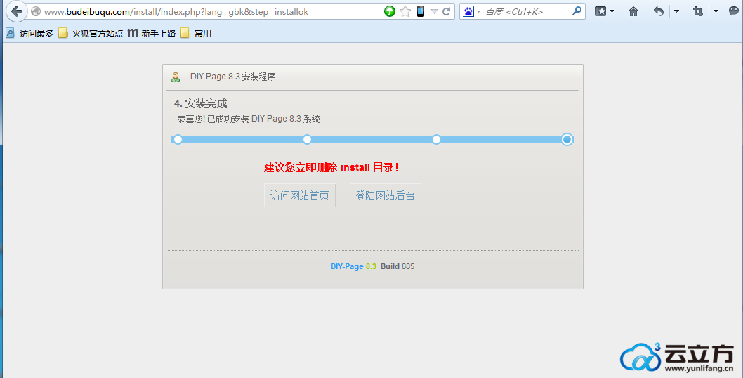Click the 访问网站首页 button
This screenshot has height=378, width=743.
(x=299, y=195)
